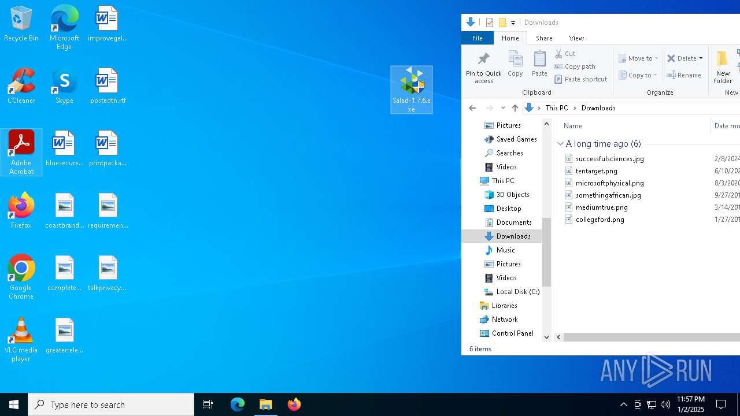Screen dimensions: 740x416
Task: Open Customize Quick Access Toolbar dropdown
Action: click(513, 23)
